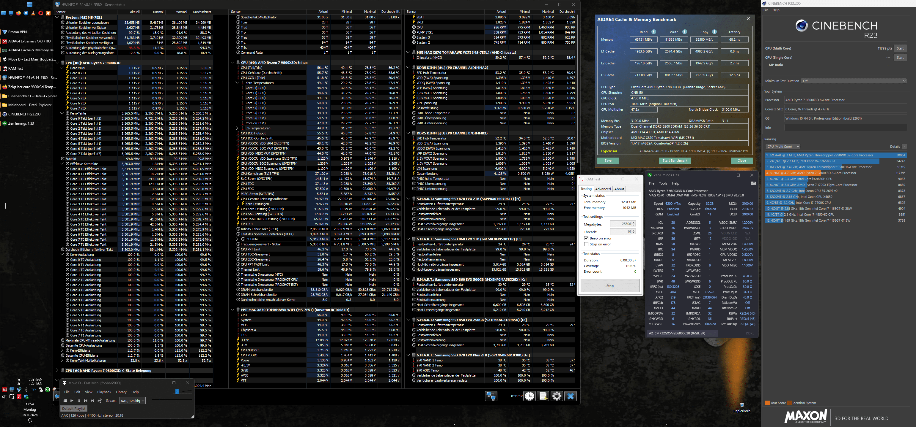Take ZenTimings screenshot camera icon
The height and width of the screenshot is (427, 916).
[753, 183]
